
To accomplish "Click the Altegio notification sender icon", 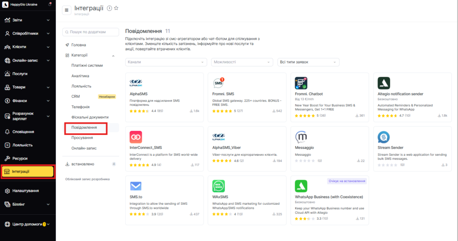I will coord(384,83).
